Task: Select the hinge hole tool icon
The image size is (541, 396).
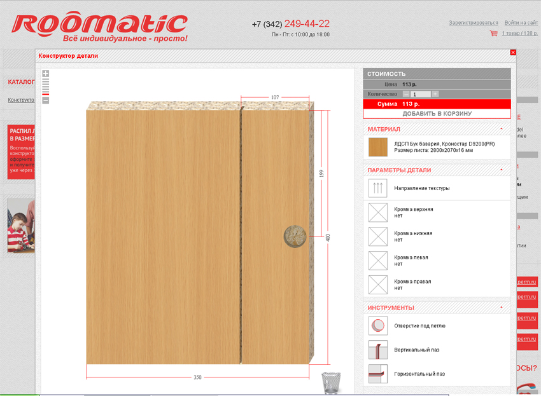Action: pos(378,326)
